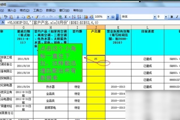180x120 pixels.
Task: Select the 2011/8/24 date cell
Action: pyautogui.click(x=23, y=87)
